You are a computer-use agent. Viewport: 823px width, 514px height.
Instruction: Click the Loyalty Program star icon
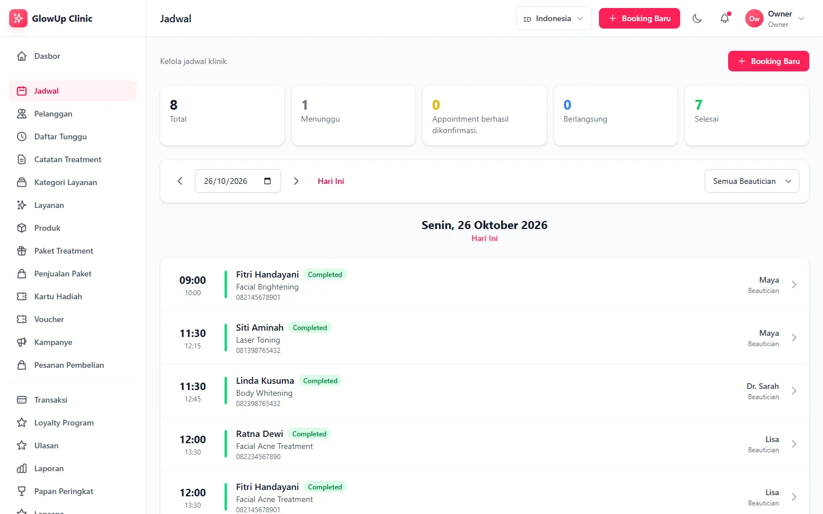22,423
